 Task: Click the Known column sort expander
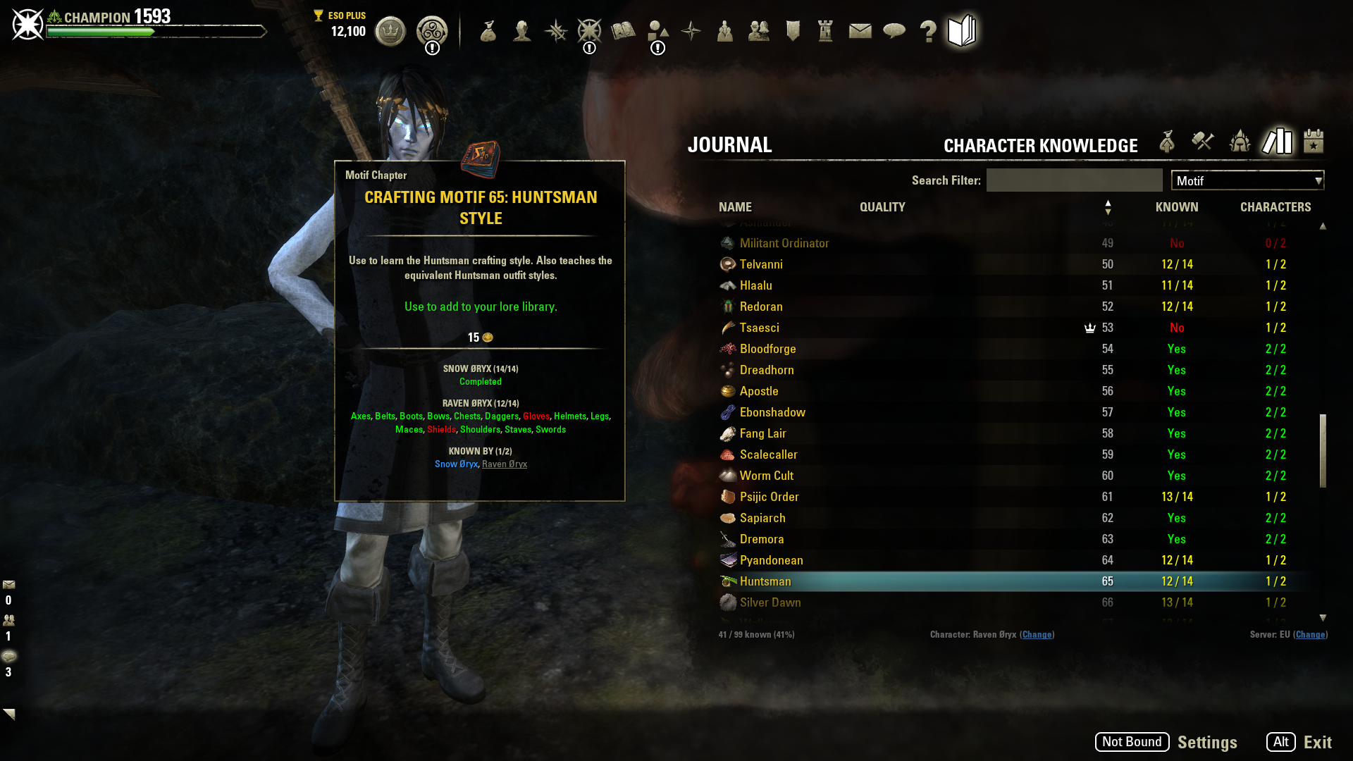point(1107,206)
